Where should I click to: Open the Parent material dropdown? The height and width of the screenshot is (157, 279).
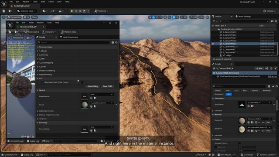[102, 103]
